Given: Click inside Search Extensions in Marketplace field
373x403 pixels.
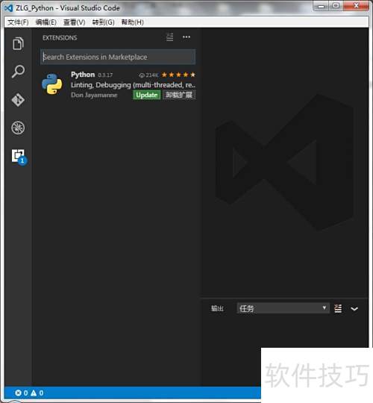Looking at the screenshot, I should tap(118, 57).
